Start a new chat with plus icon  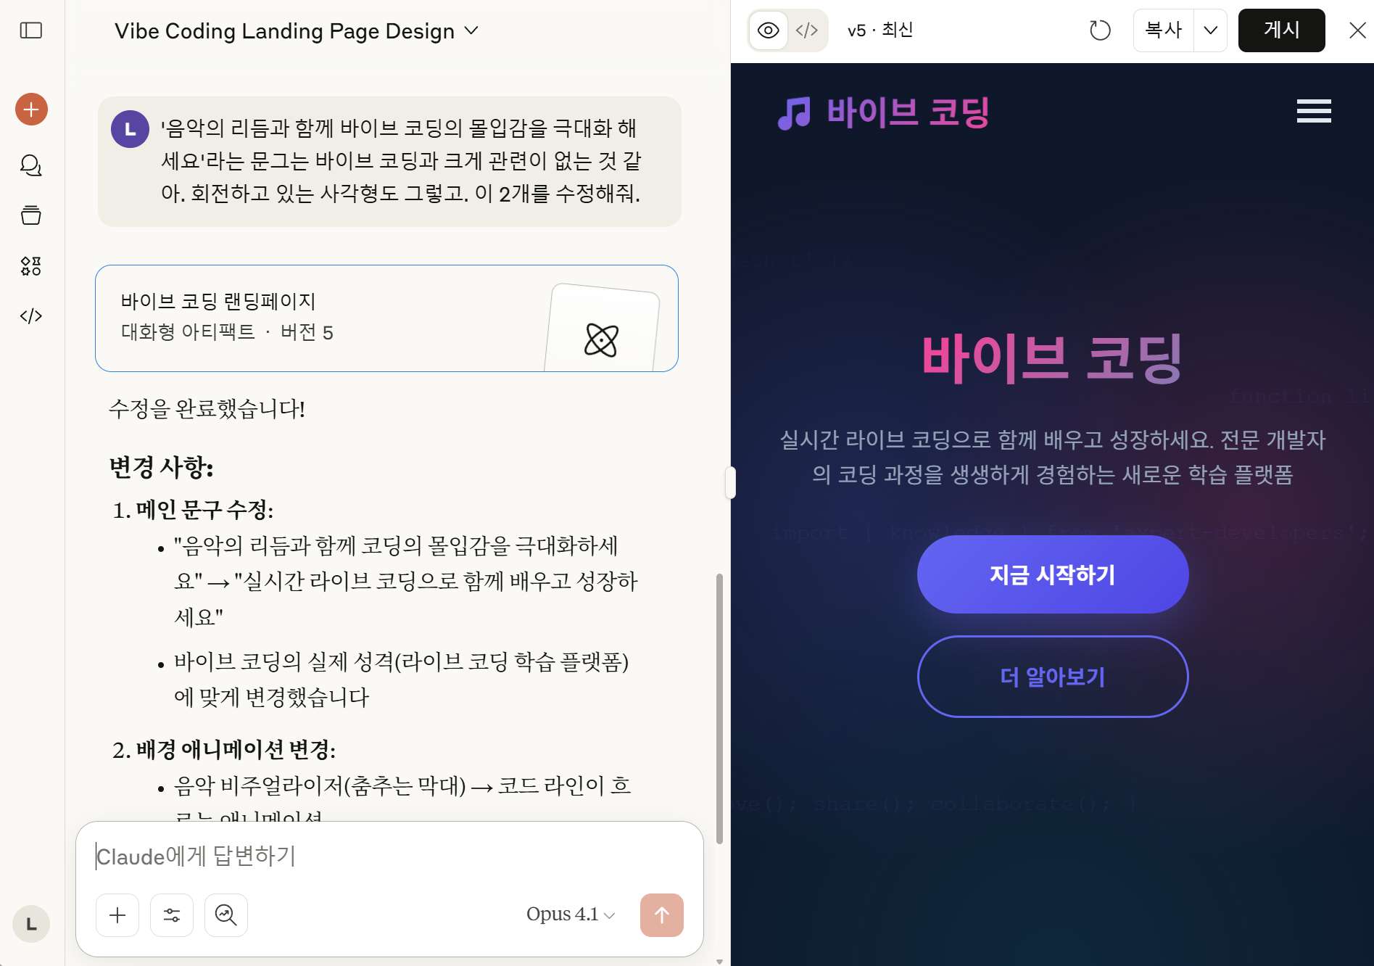click(31, 110)
